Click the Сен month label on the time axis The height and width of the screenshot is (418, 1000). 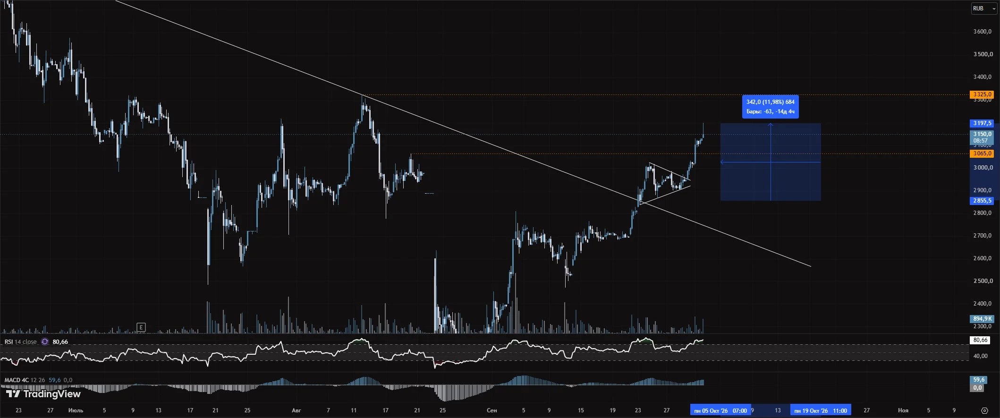pos(492,410)
